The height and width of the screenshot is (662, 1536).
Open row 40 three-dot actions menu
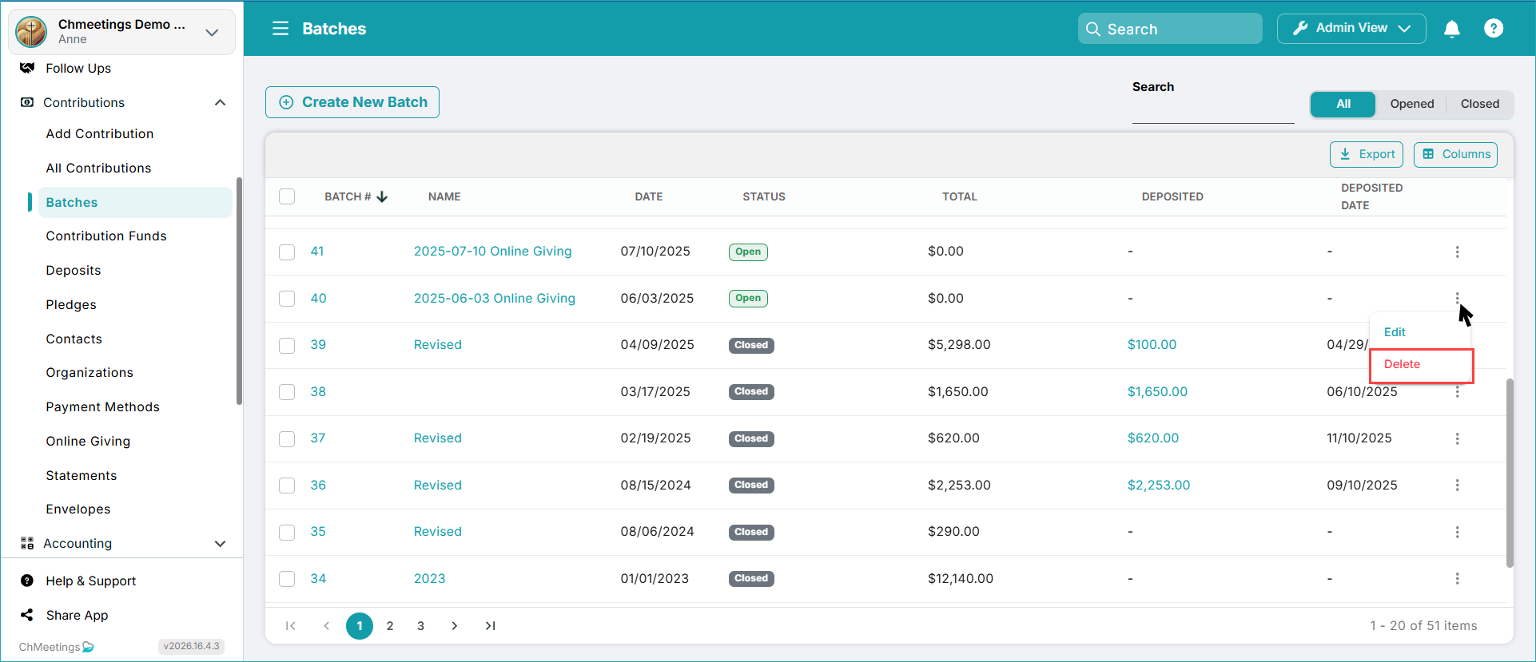click(x=1457, y=298)
